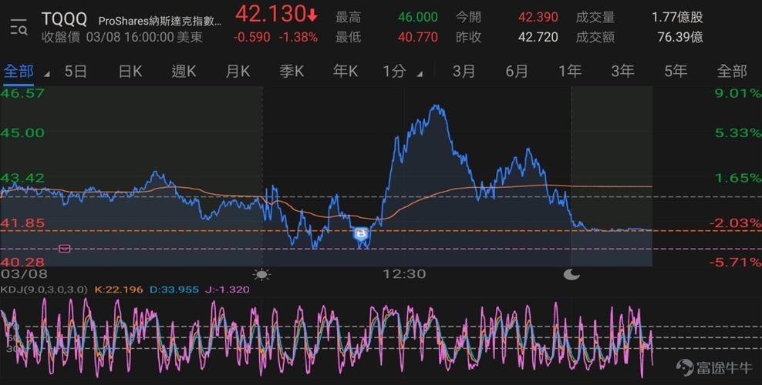762x385 pixels.
Task: Tap the 最高 label
Action: point(349,18)
